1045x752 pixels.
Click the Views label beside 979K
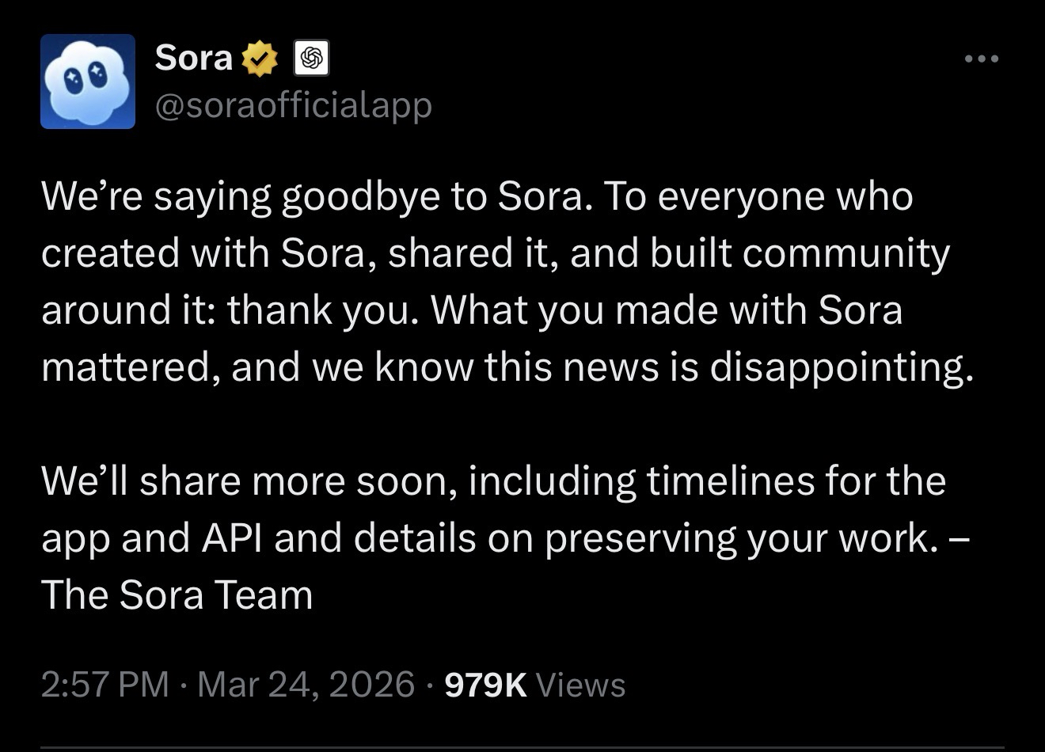tap(580, 684)
